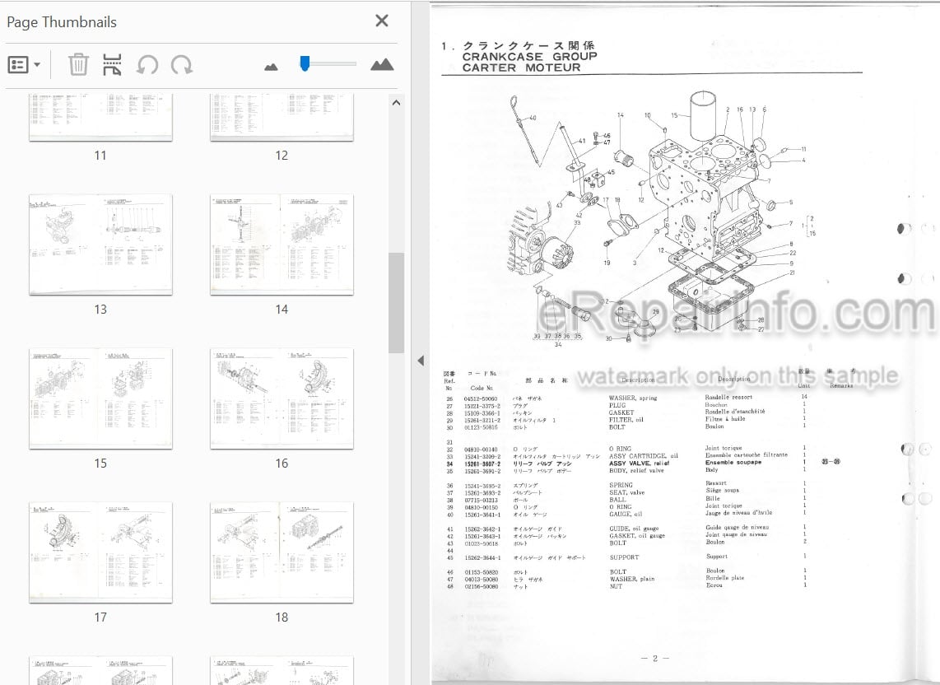Select page 12 thumbnail
Screen dimensions: 940x685
pos(282,117)
